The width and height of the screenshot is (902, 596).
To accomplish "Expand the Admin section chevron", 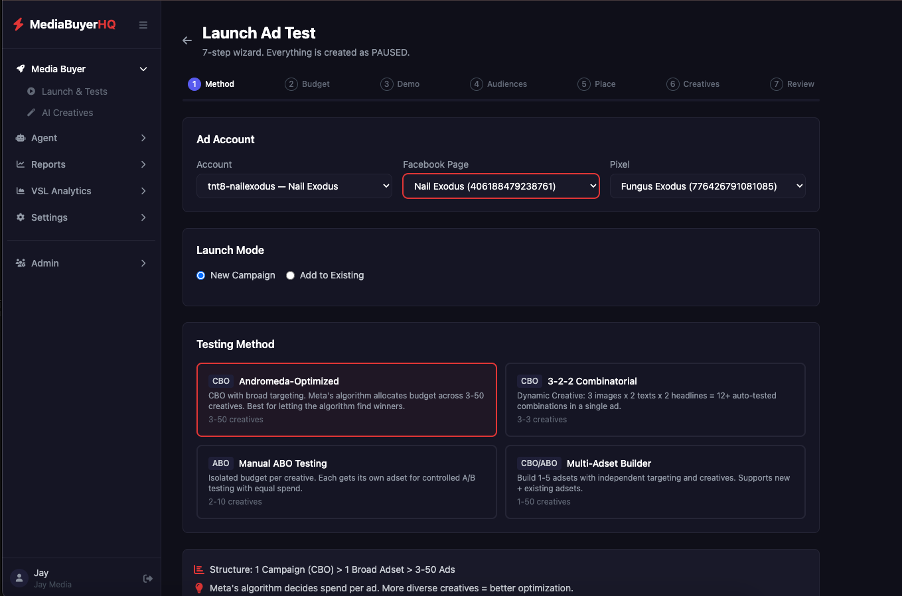I will pyautogui.click(x=143, y=263).
